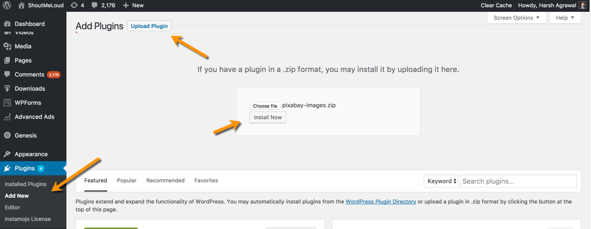Click the Upload Plugin button

(x=150, y=26)
